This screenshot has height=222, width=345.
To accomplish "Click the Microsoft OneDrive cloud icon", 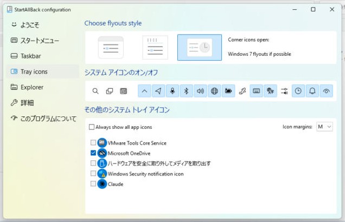I will (102, 153).
